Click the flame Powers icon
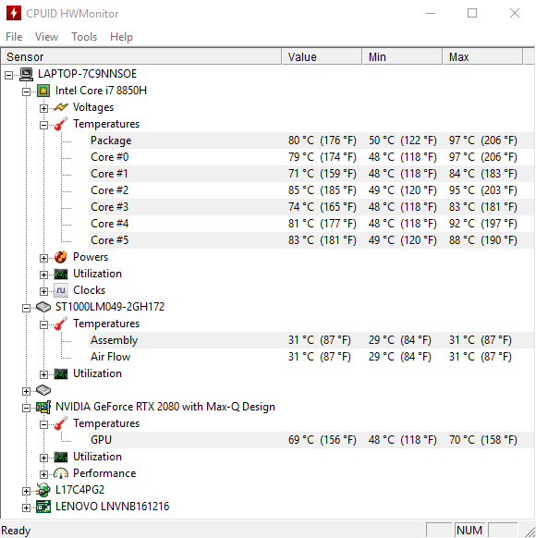The height and width of the screenshot is (538, 536). (x=61, y=257)
